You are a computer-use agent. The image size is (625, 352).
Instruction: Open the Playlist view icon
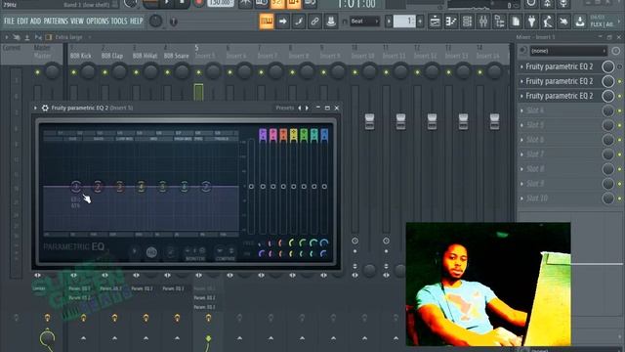[x=435, y=22]
